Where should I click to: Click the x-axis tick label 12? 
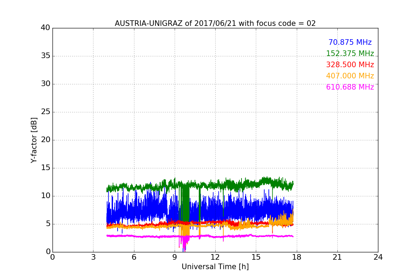(x=215, y=257)
